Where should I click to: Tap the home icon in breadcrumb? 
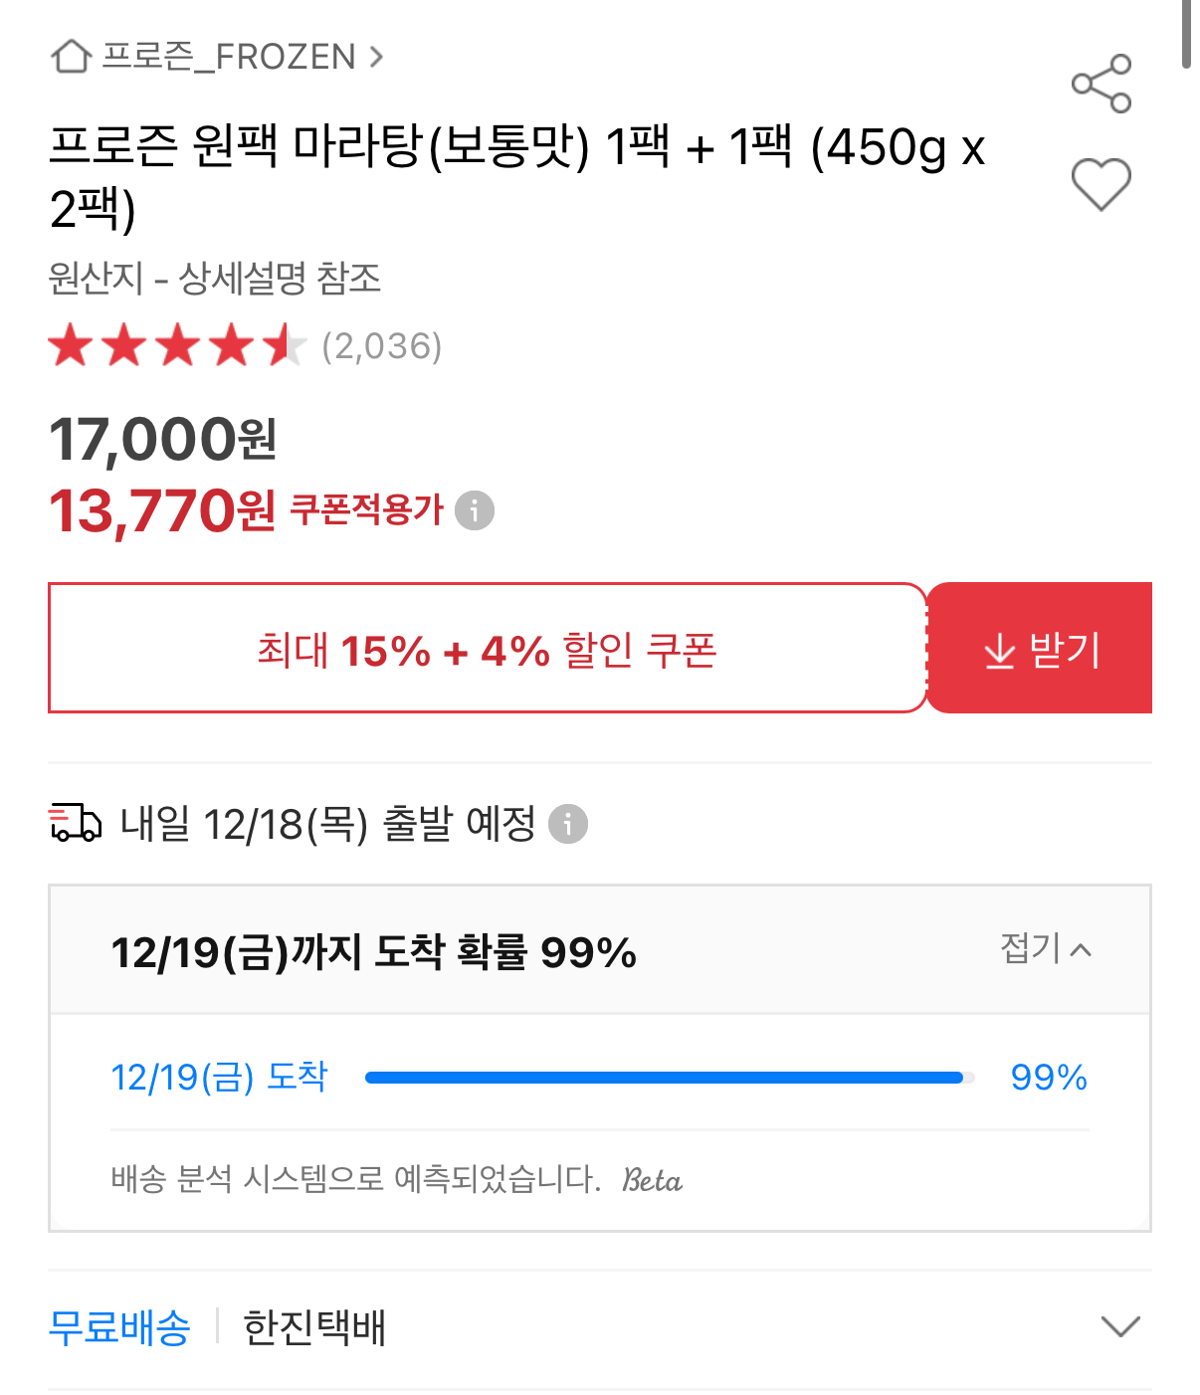[71, 57]
